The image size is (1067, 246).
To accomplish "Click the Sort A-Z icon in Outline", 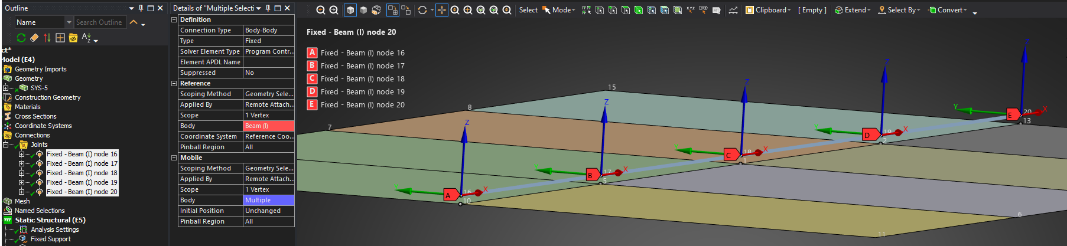I will (x=86, y=38).
